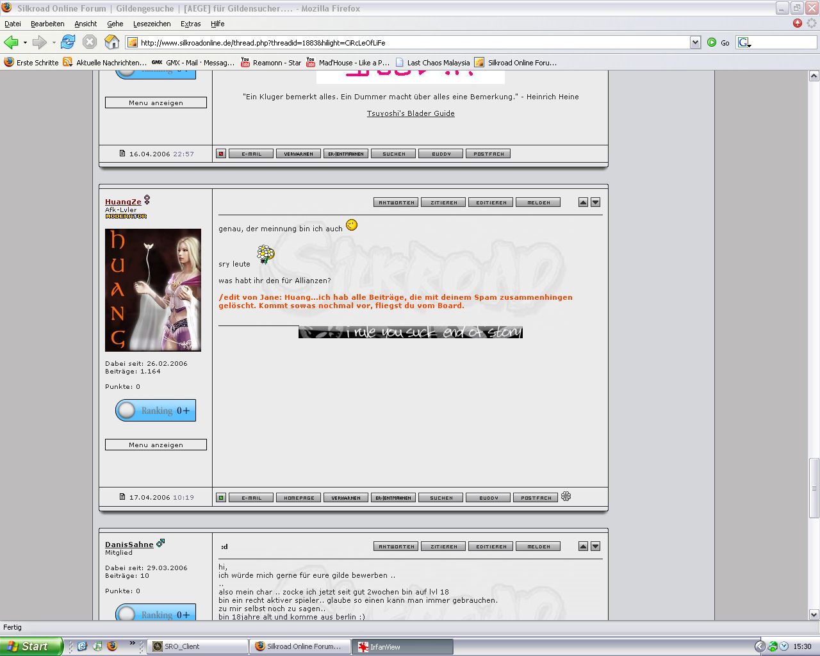
Task: Click HuangZe's blue Ranking slider badge
Action: (156, 411)
